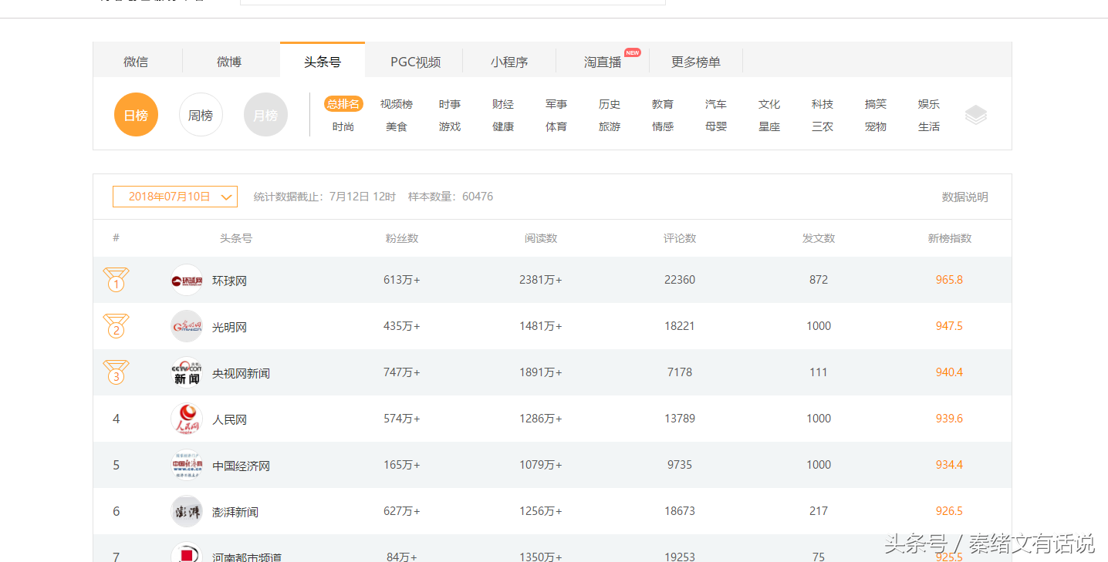Image resolution: width=1108 pixels, height=562 pixels.
Task: Open the 中国经济网 account name
Action: point(241,466)
